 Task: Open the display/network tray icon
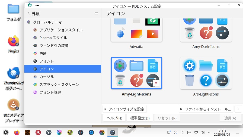tap(196, 132)
